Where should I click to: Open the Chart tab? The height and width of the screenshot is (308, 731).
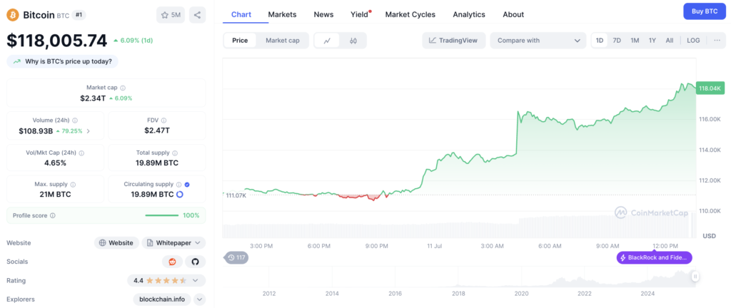241,14
